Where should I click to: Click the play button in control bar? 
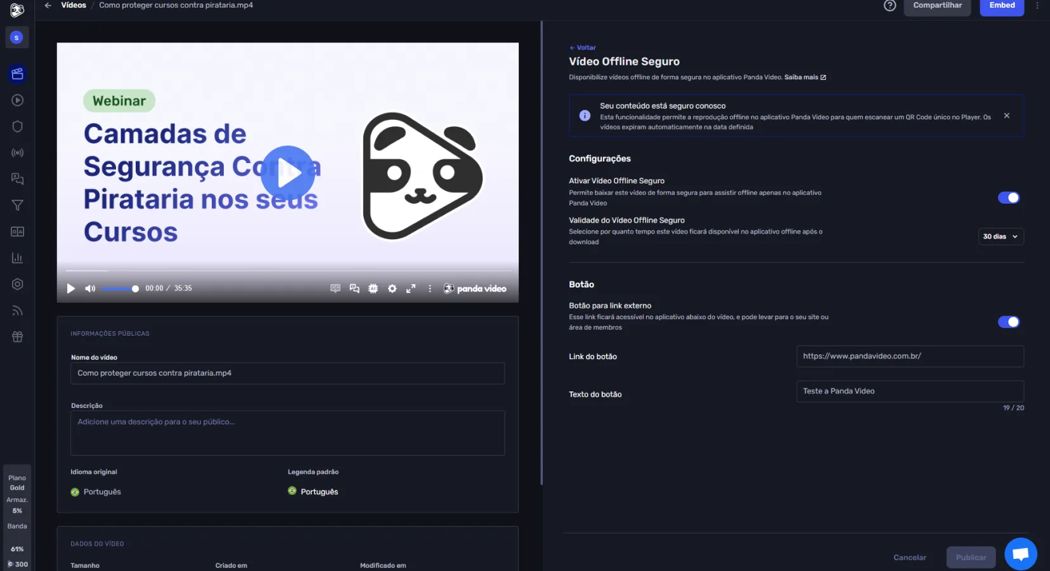71,289
